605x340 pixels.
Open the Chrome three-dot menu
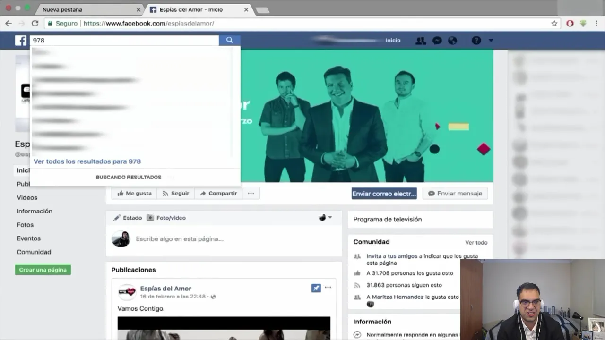coord(597,23)
